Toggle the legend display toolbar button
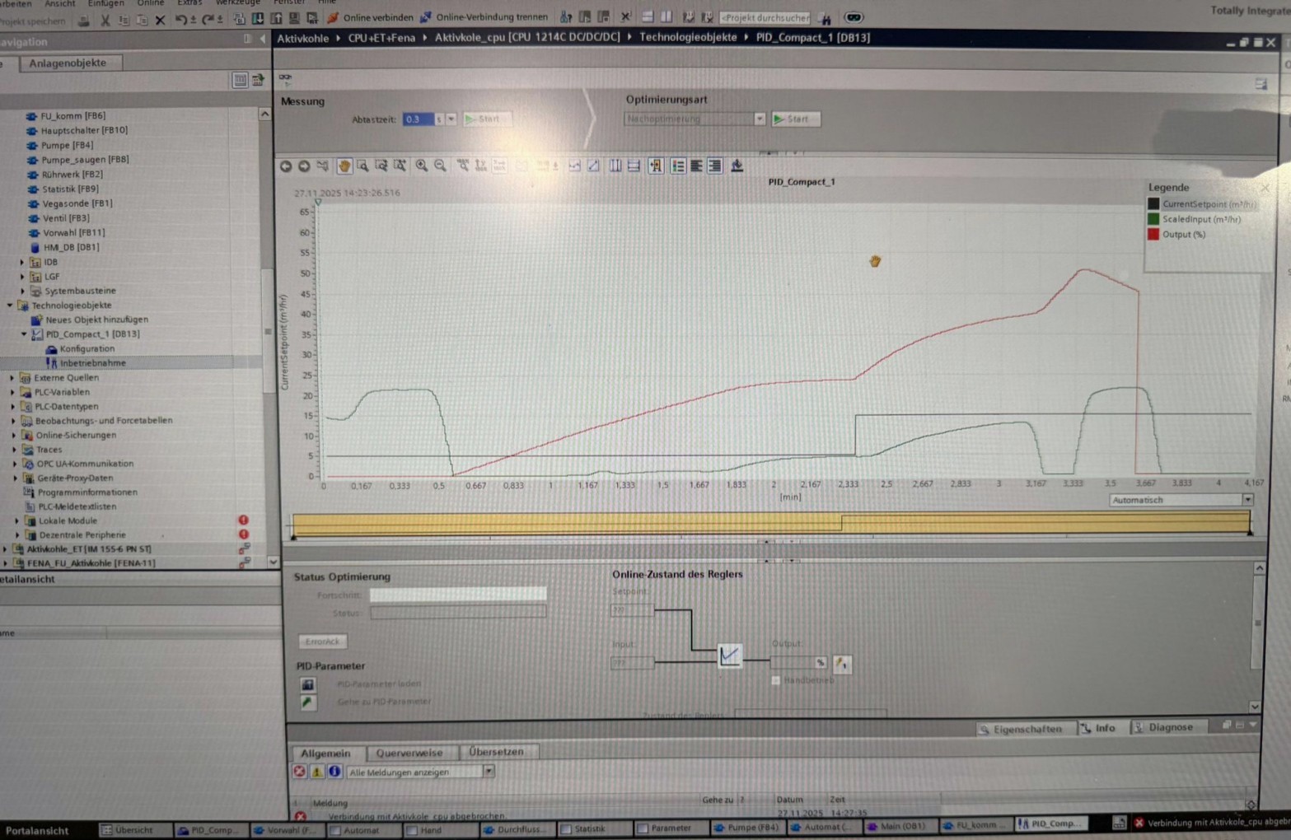1291x840 pixels. click(x=677, y=166)
